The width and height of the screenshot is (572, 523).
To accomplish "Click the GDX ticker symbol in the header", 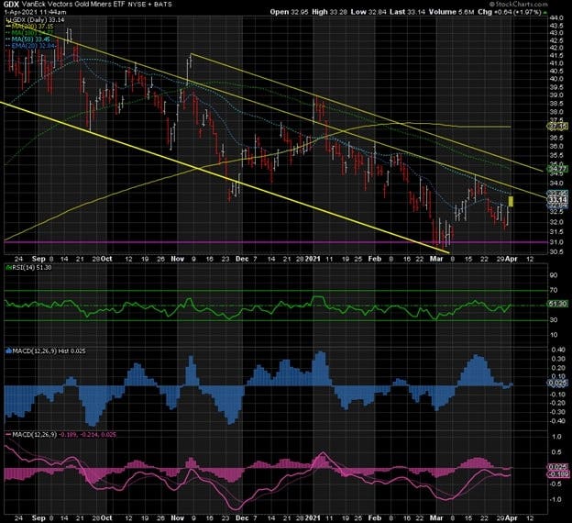I will pyautogui.click(x=11, y=5).
